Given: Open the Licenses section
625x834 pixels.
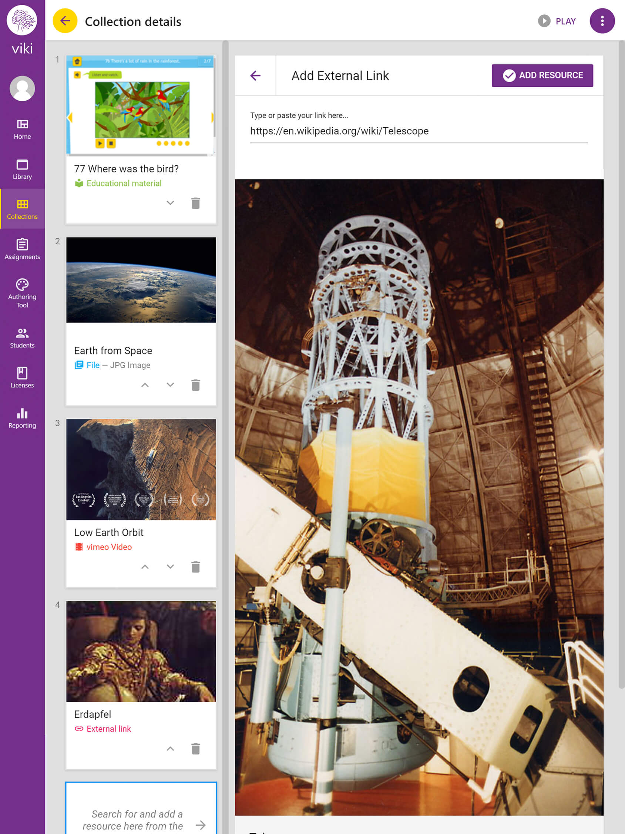Looking at the screenshot, I should [22, 378].
